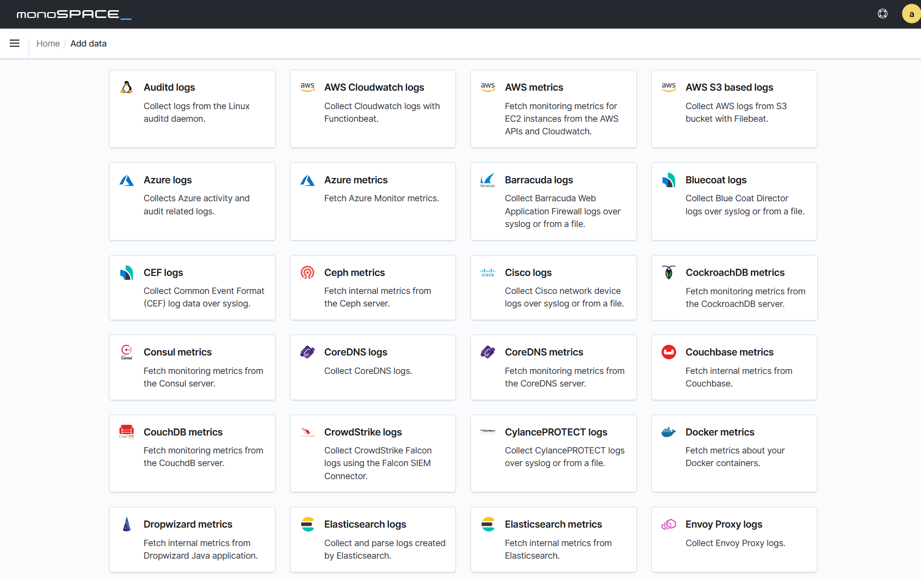Open the Auditd logs title
The image size is (921, 580).
tap(169, 87)
